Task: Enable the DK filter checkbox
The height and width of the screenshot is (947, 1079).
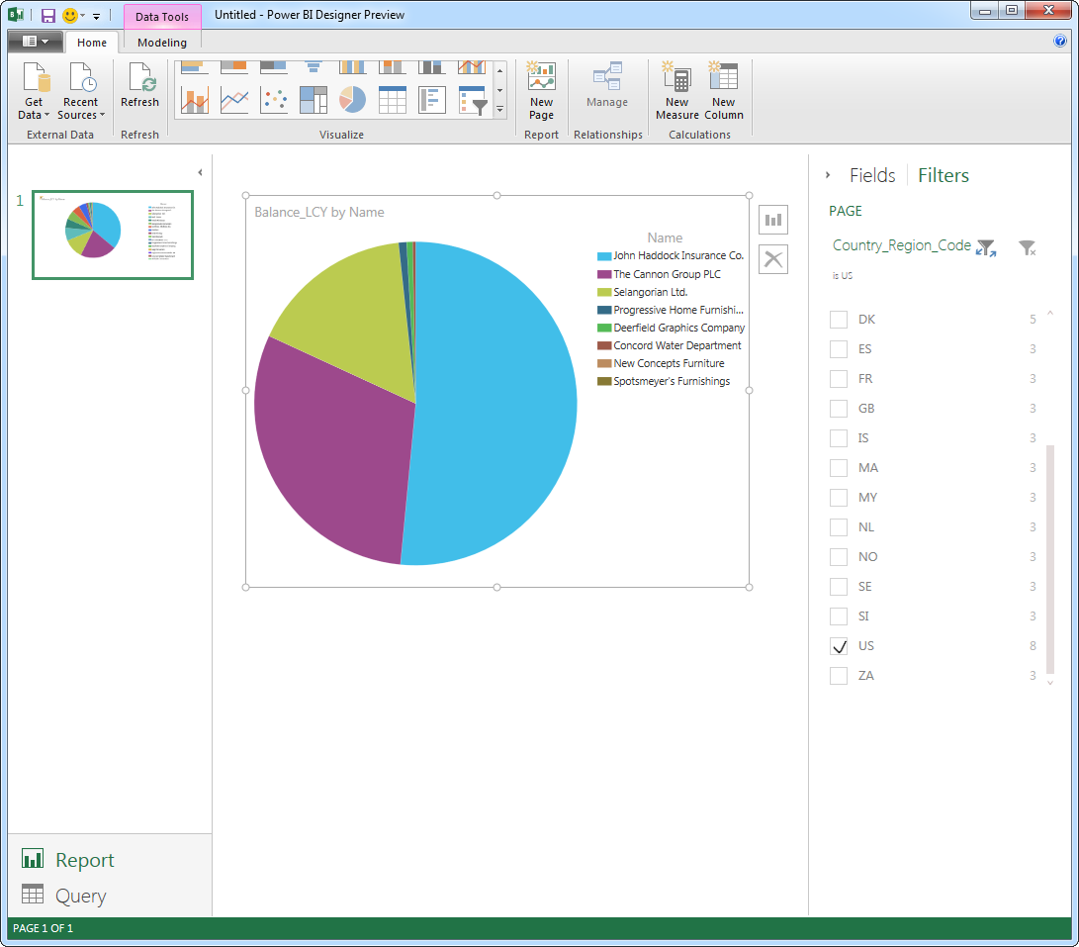Action: pyautogui.click(x=839, y=320)
